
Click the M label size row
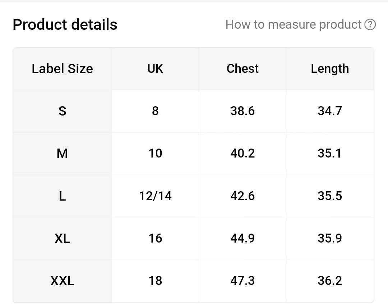point(62,154)
